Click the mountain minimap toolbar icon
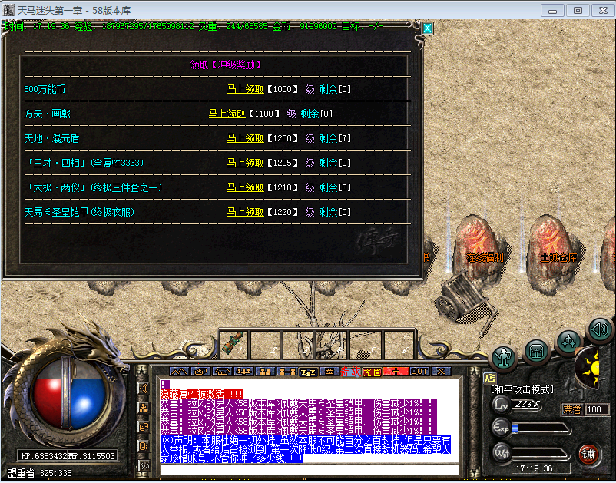The width and height of the screenshot is (616, 483). [x=179, y=371]
